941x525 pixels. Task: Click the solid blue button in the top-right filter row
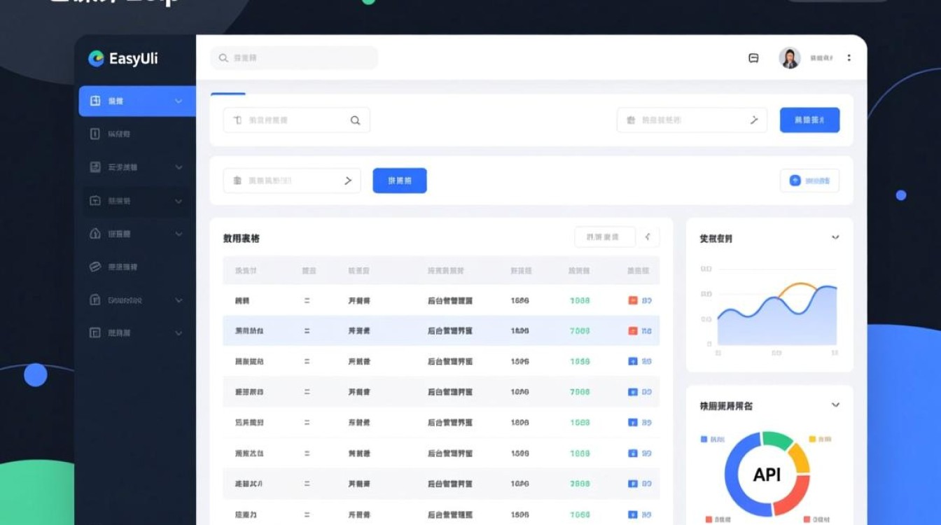(x=809, y=120)
